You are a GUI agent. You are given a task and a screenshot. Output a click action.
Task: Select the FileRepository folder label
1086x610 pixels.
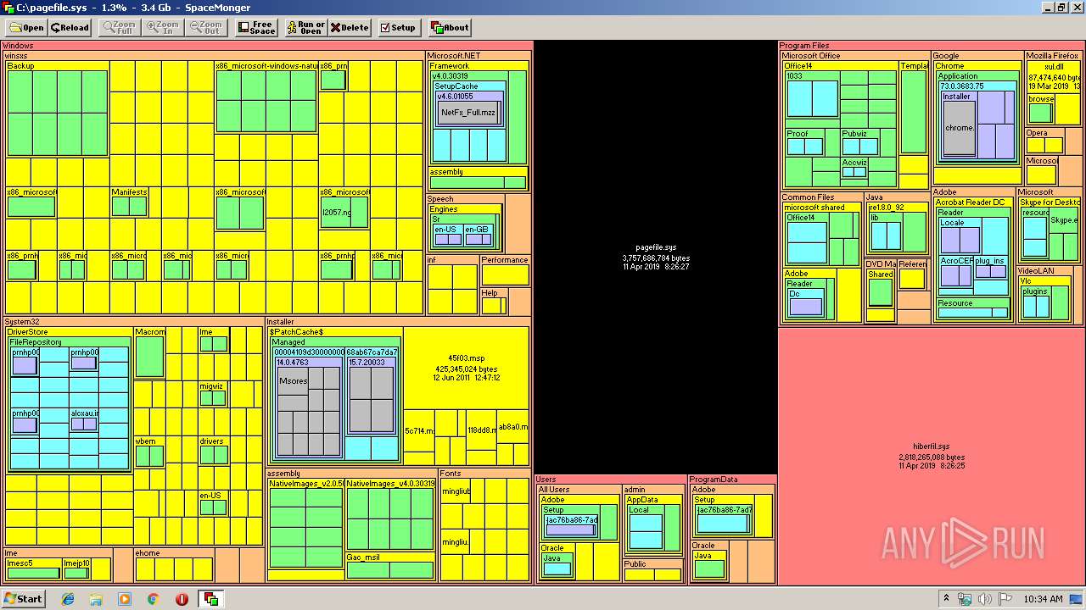[x=36, y=342]
